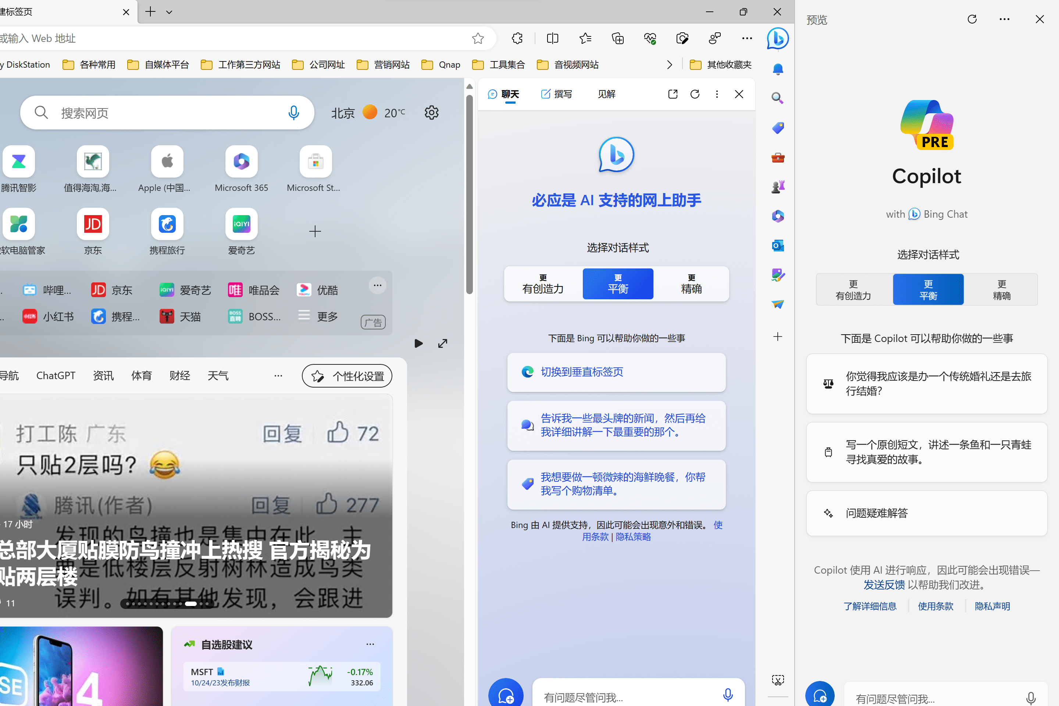Screen dimensions: 1059x706
Task: Open the 了解详细信息 link
Action: coord(870,606)
